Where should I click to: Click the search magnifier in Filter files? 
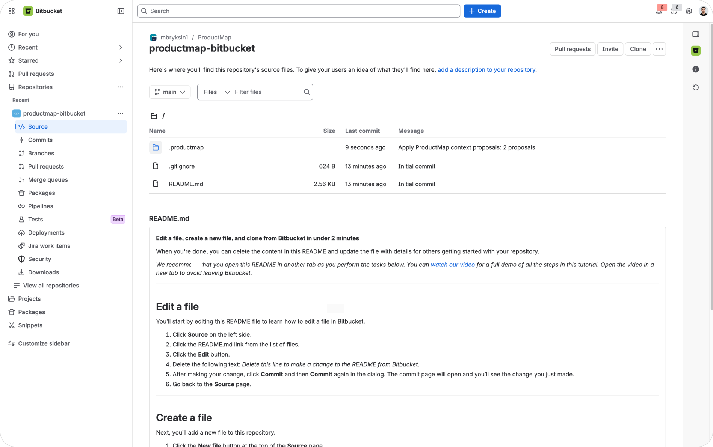click(307, 92)
